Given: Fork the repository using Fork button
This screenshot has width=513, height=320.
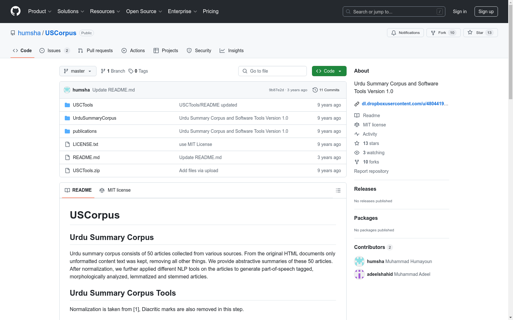Looking at the screenshot, I should (443, 33).
